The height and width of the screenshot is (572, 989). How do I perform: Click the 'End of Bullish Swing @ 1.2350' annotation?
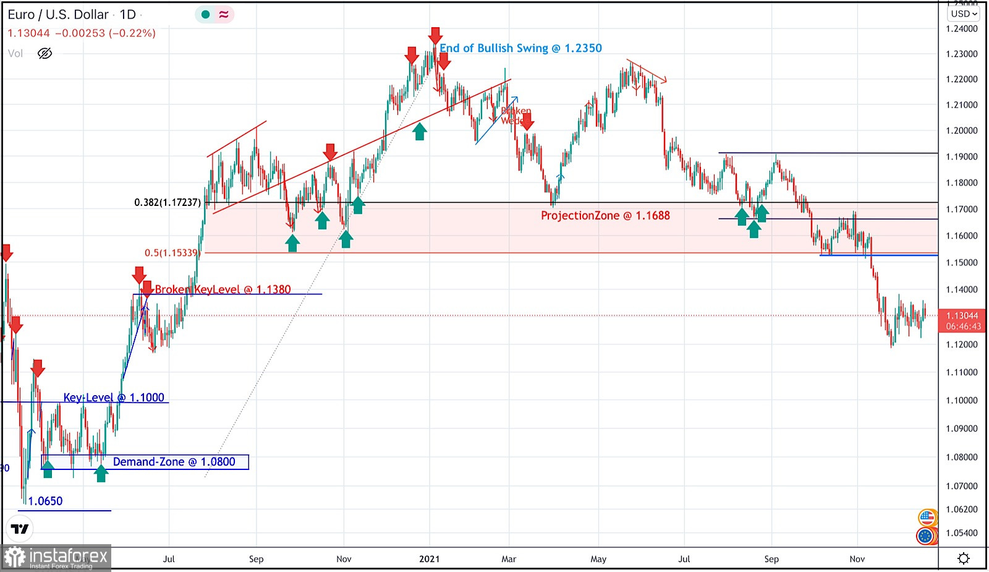point(520,48)
